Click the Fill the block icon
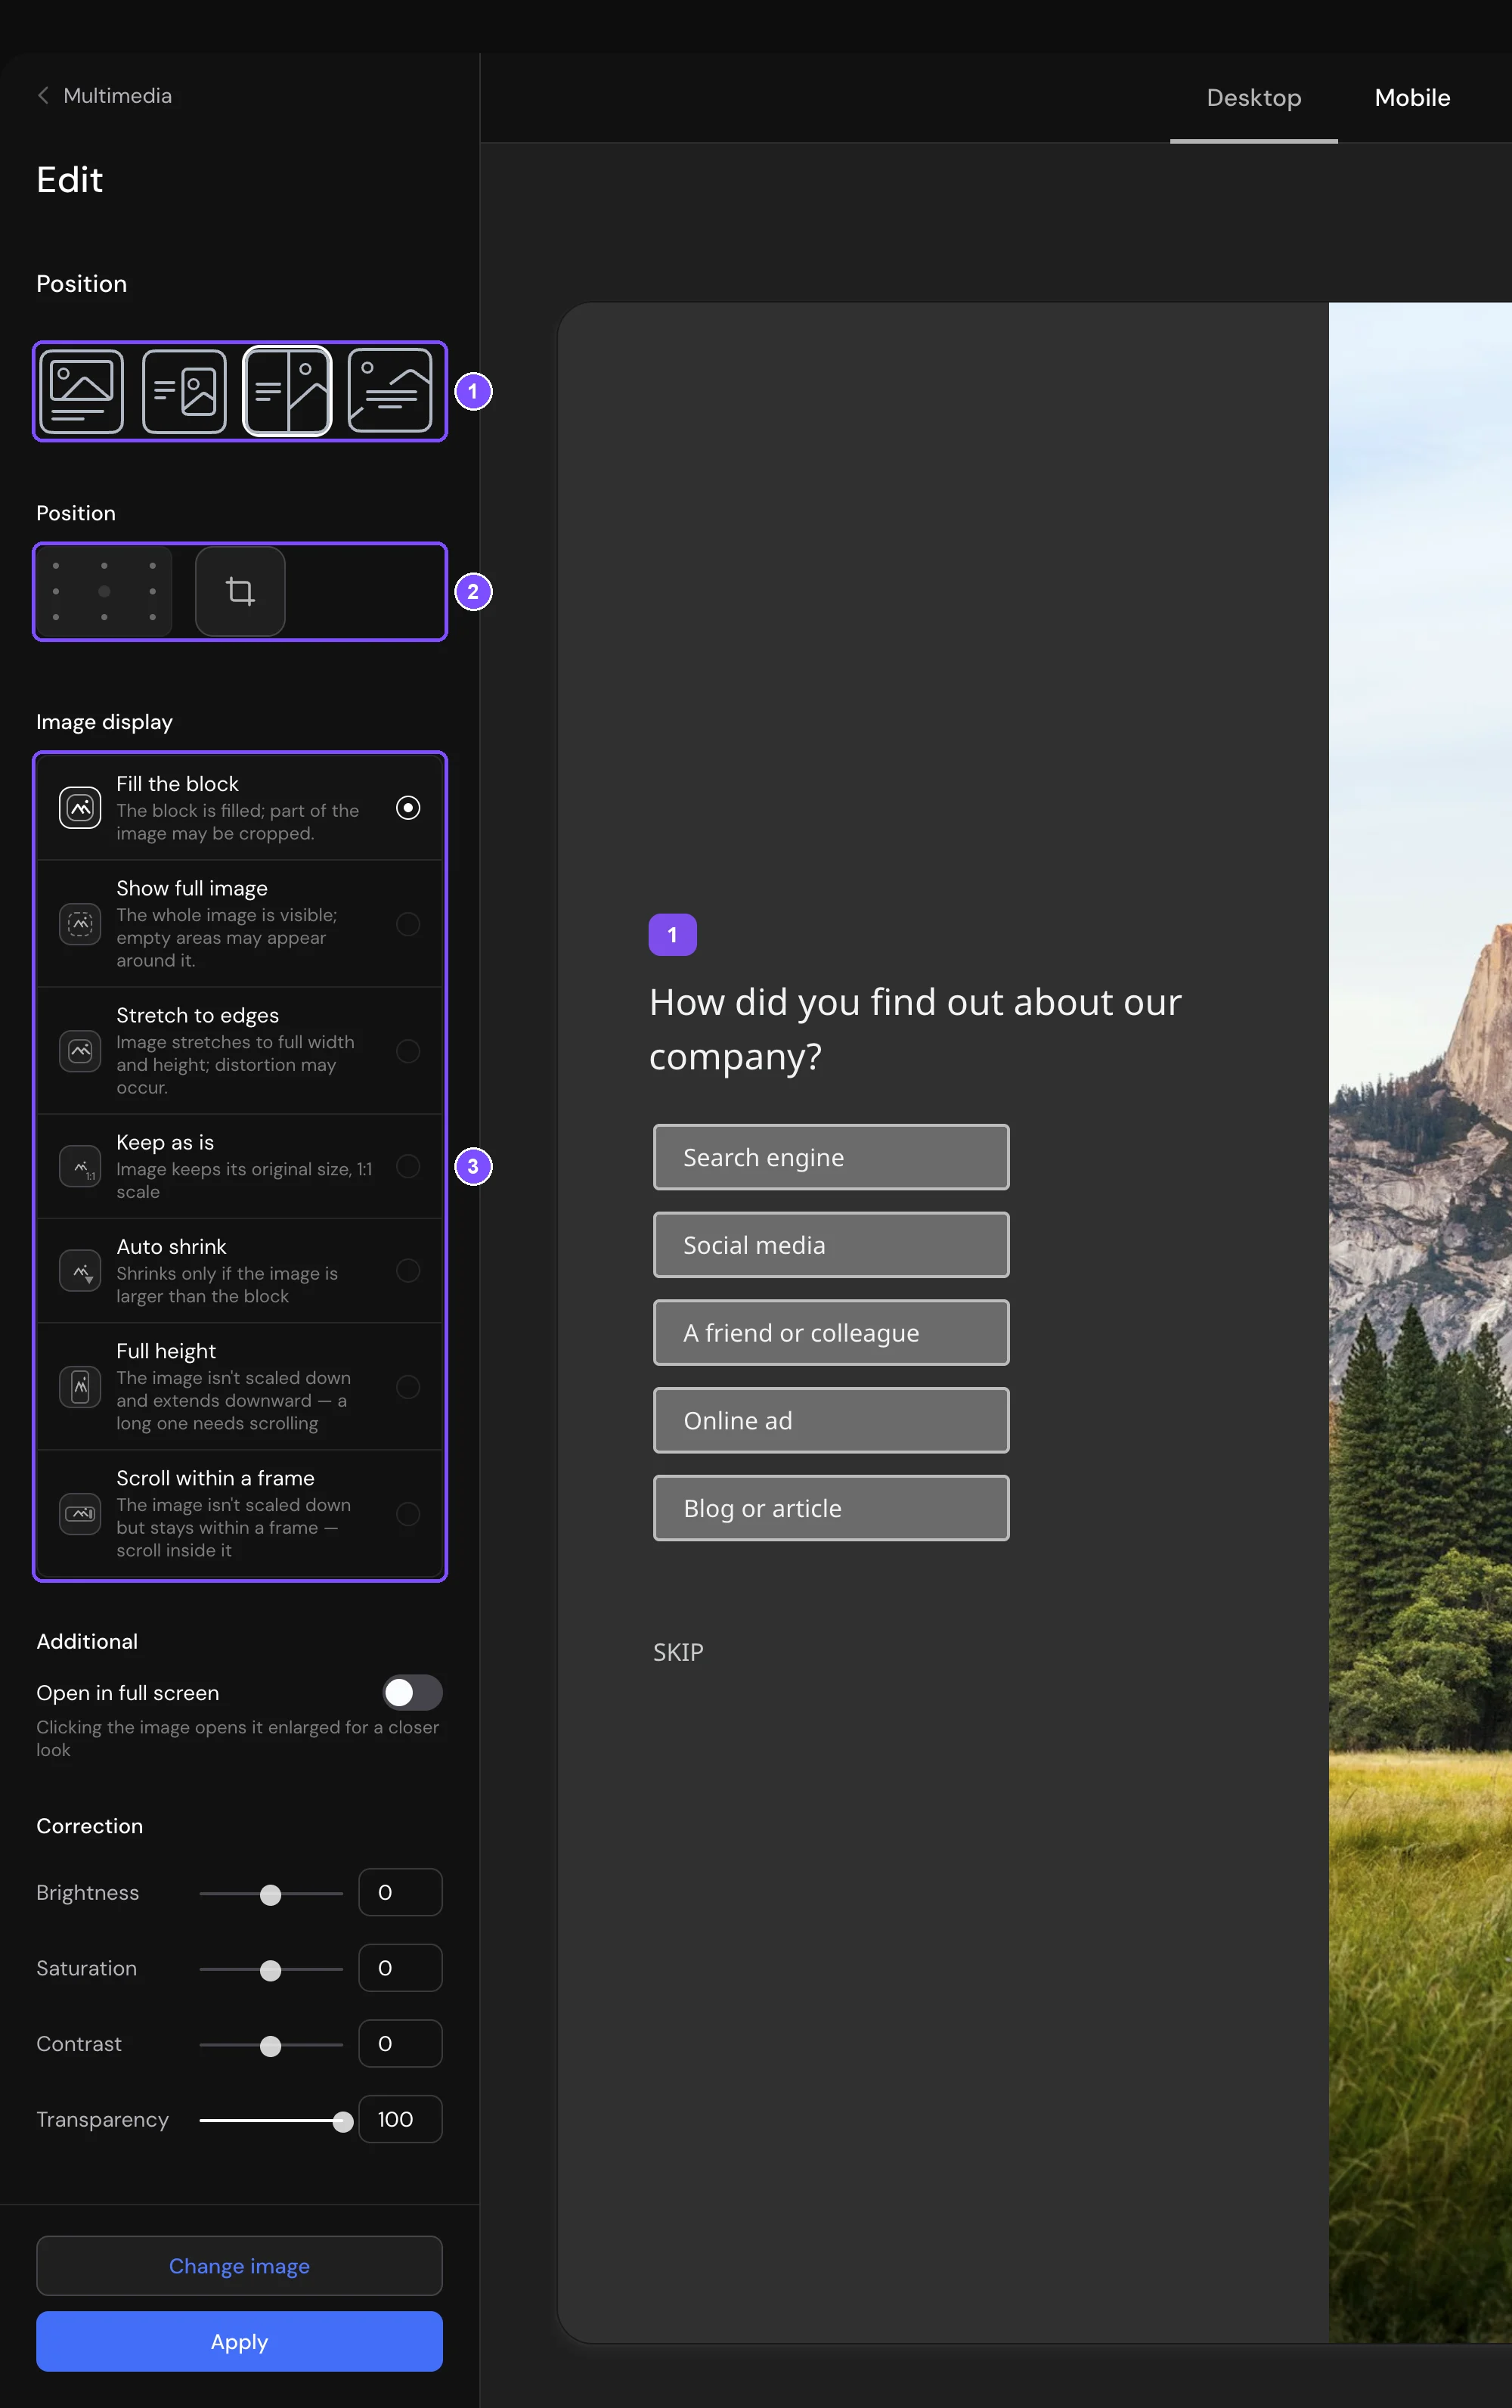This screenshot has height=2408, width=1512. (x=80, y=807)
